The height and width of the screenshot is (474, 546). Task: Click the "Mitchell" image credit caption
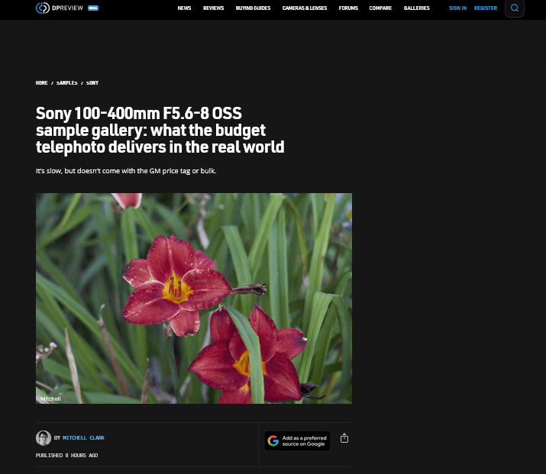pyautogui.click(x=50, y=399)
